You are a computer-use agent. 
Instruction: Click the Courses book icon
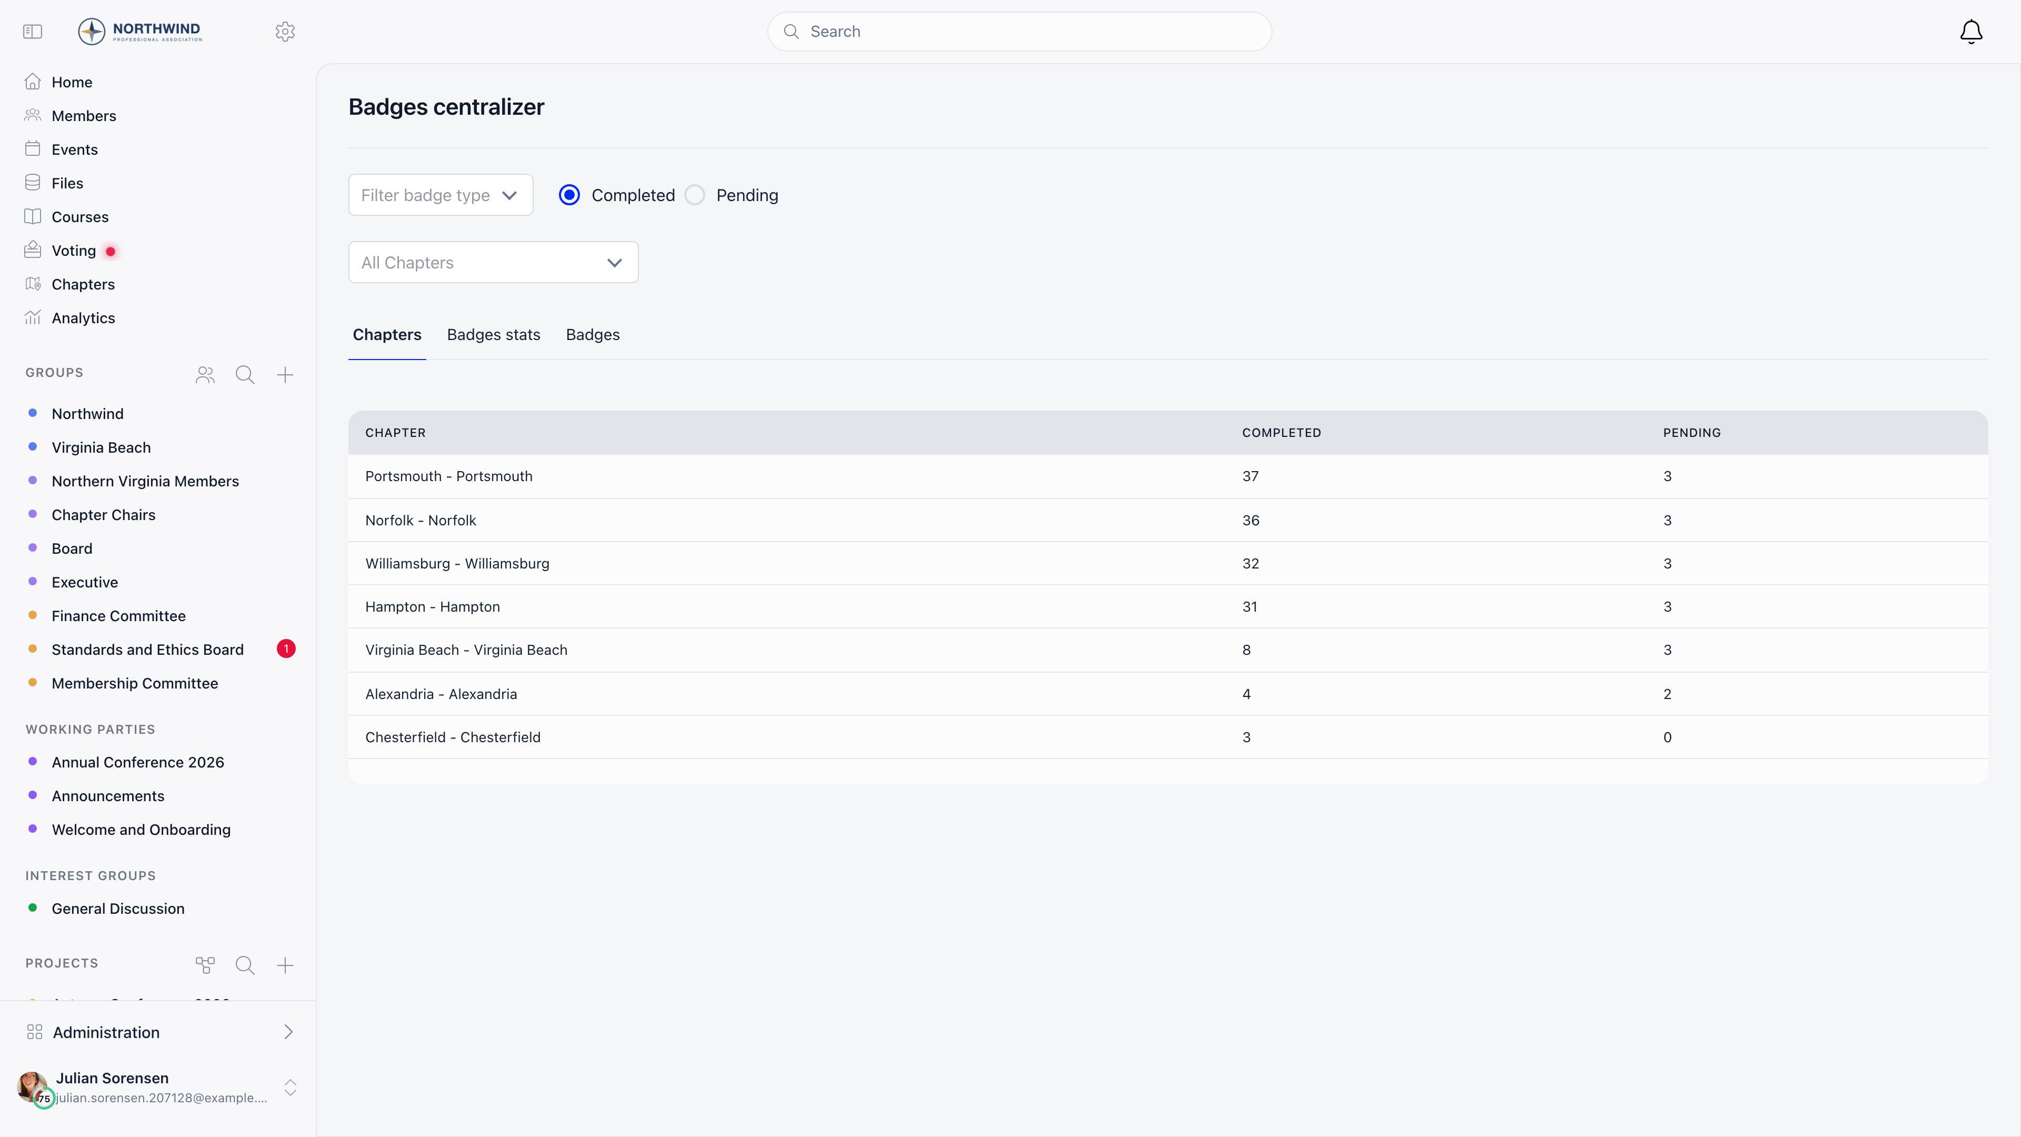(32, 216)
